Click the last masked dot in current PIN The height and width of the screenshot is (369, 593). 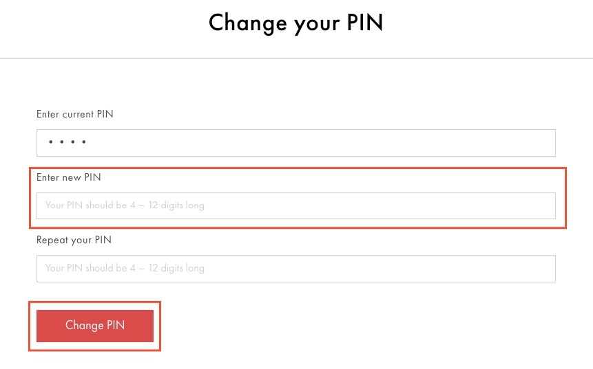pos(84,143)
